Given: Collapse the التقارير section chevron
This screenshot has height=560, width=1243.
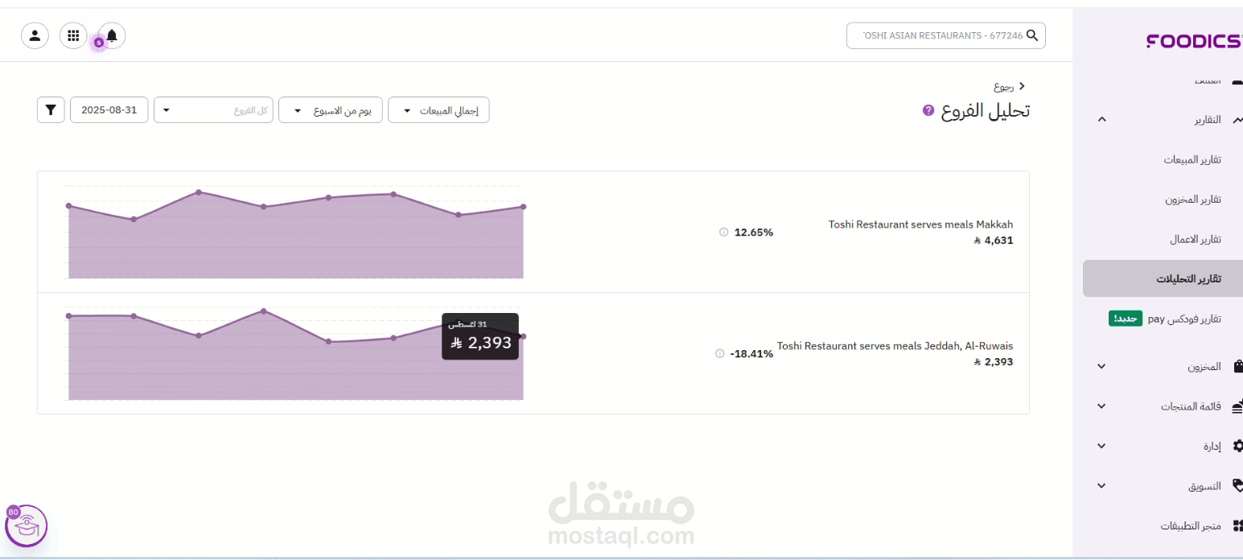Looking at the screenshot, I should coord(1101,120).
